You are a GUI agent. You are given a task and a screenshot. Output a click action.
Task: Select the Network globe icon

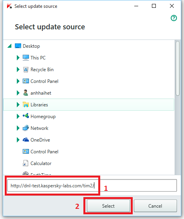(26, 128)
